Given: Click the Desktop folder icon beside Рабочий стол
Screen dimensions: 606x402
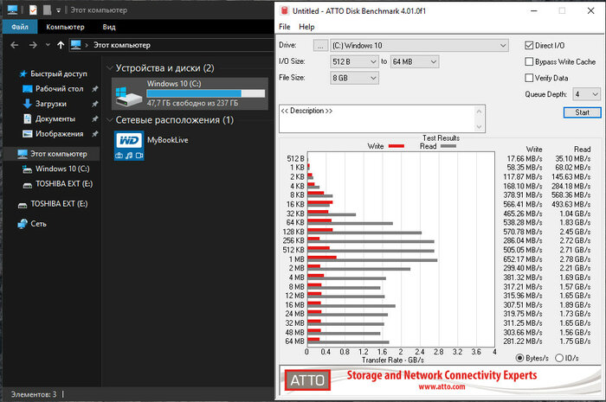Looking at the screenshot, I should [27, 89].
